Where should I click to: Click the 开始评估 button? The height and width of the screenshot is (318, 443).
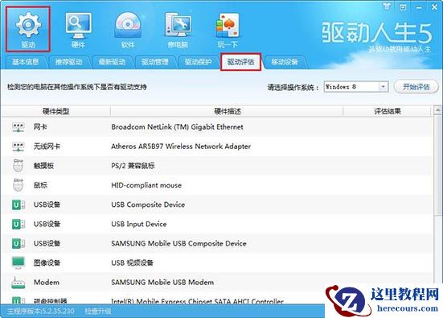click(416, 87)
